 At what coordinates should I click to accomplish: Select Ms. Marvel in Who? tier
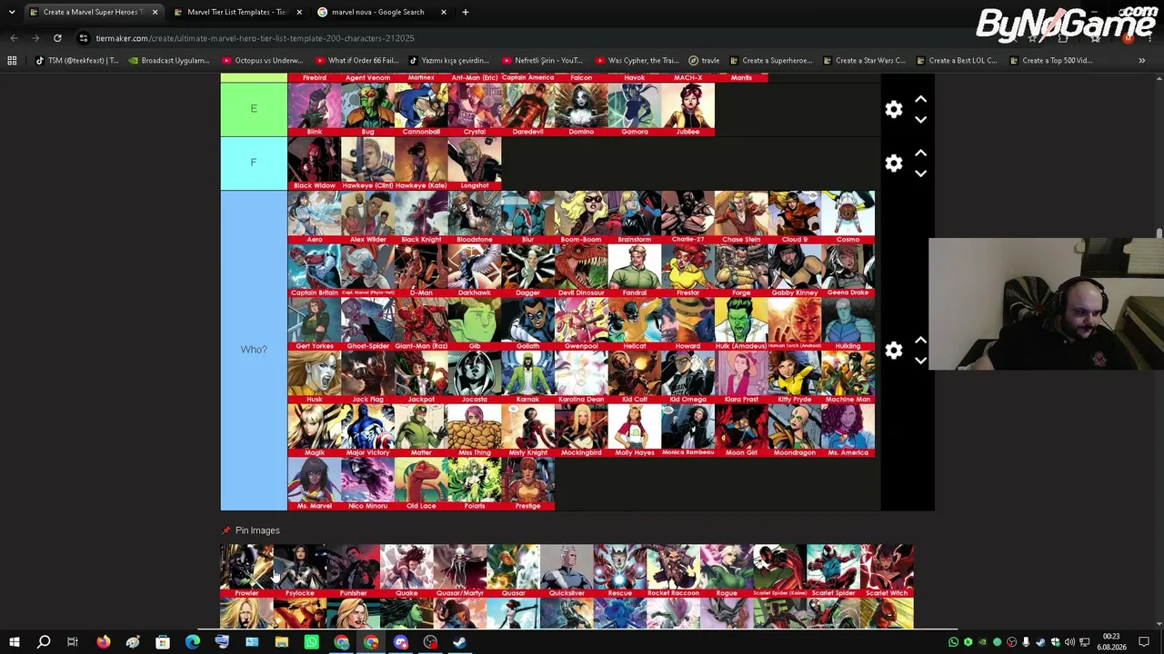[315, 484]
